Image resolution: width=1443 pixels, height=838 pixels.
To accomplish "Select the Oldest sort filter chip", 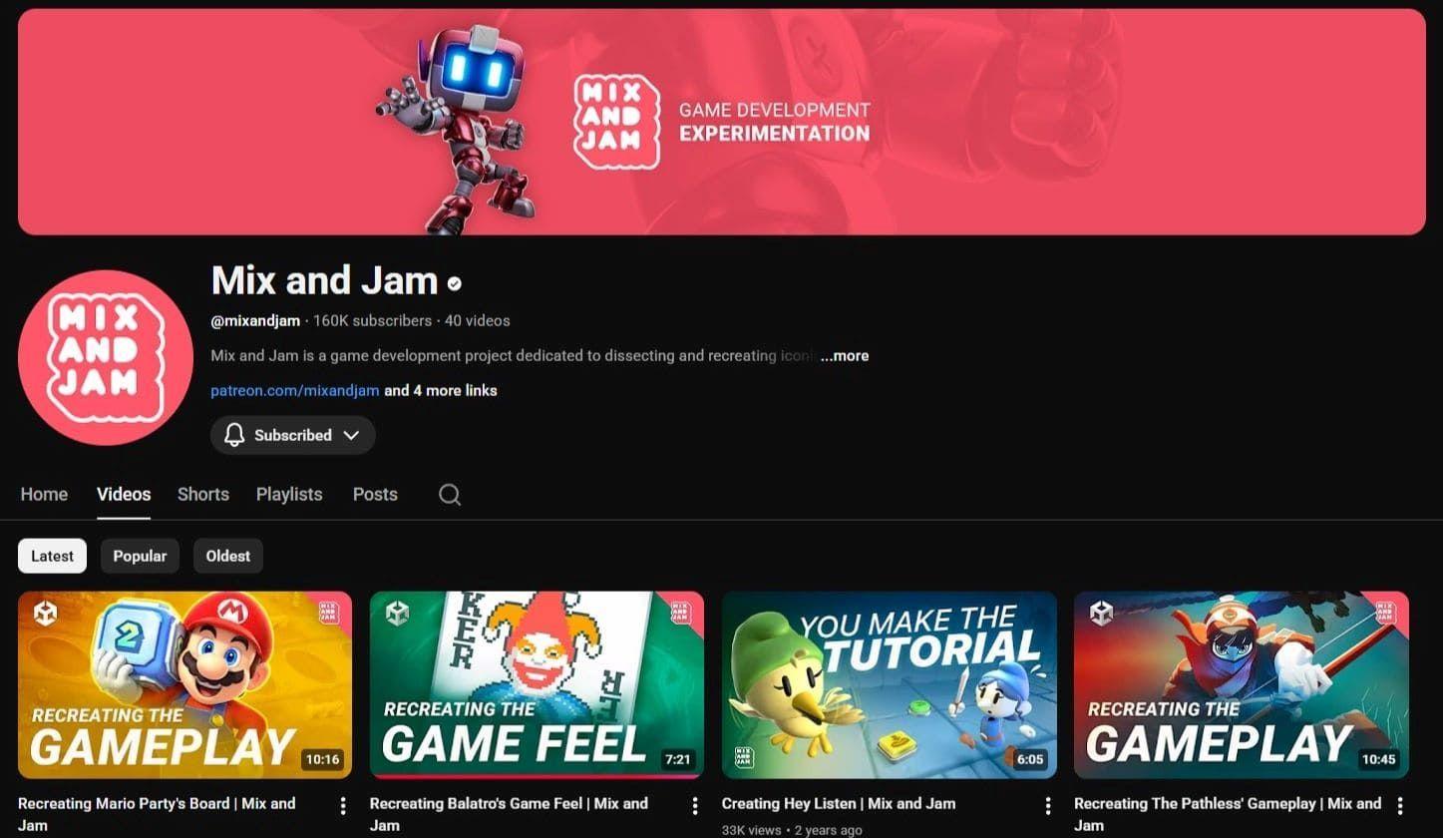I will tap(228, 556).
